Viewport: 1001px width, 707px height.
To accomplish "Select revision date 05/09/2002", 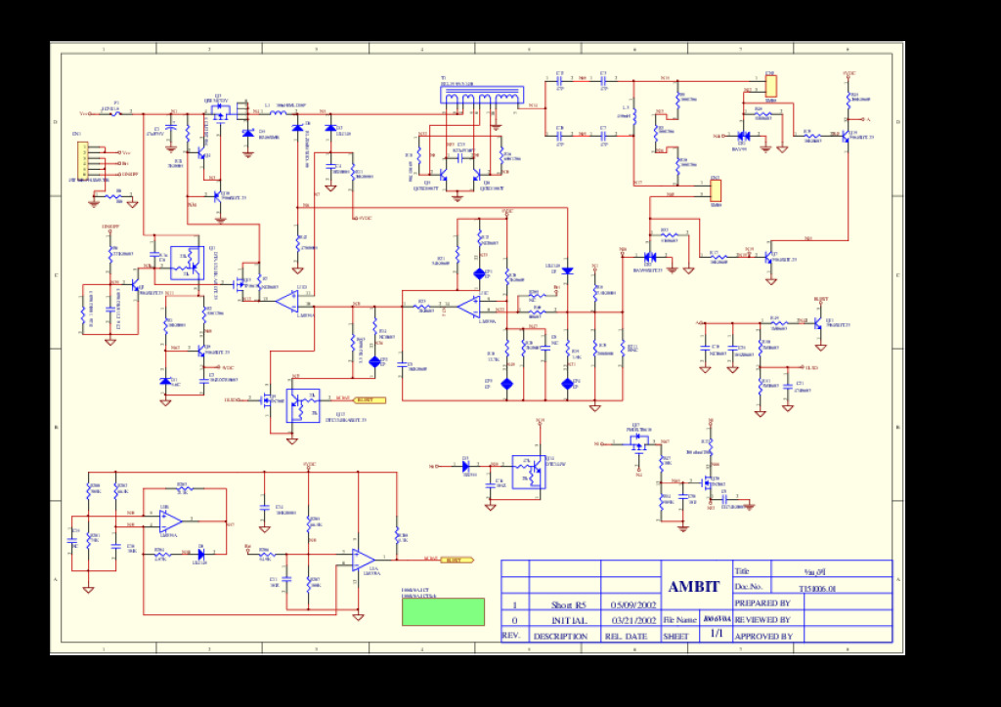I will [x=633, y=605].
